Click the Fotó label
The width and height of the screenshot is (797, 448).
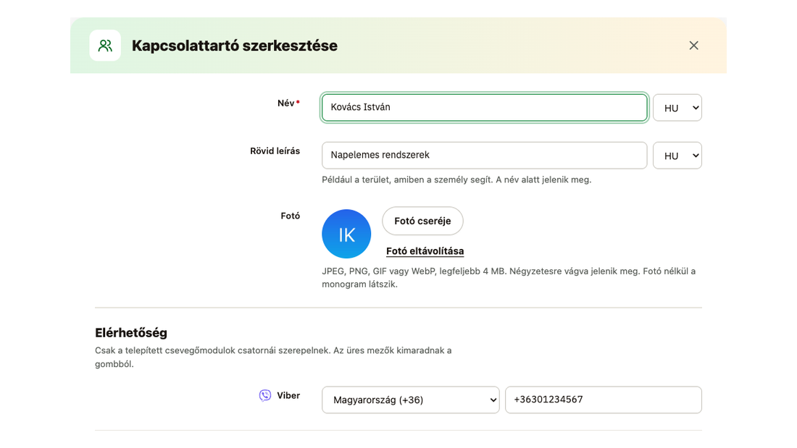point(291,216)
